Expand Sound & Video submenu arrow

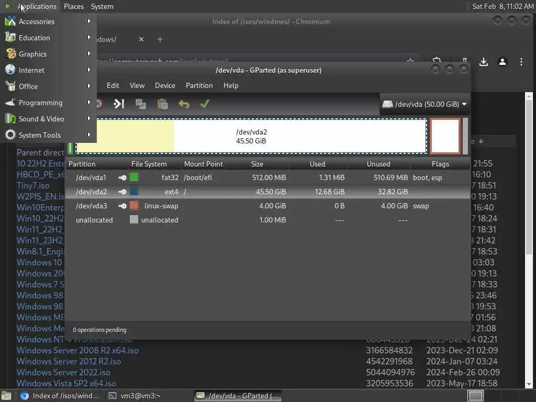pyautogui.click(x=89, y=119)
